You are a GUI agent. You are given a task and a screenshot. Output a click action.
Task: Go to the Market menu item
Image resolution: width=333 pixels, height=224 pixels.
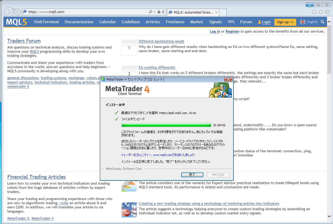click(x=197, y=22)
